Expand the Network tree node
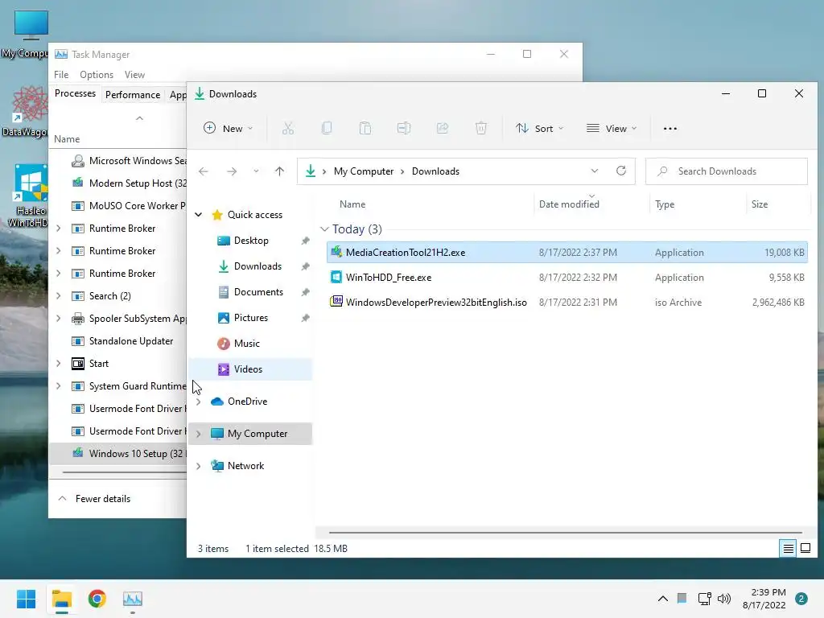This screenshot has height=618, width=824. (199, 466)
